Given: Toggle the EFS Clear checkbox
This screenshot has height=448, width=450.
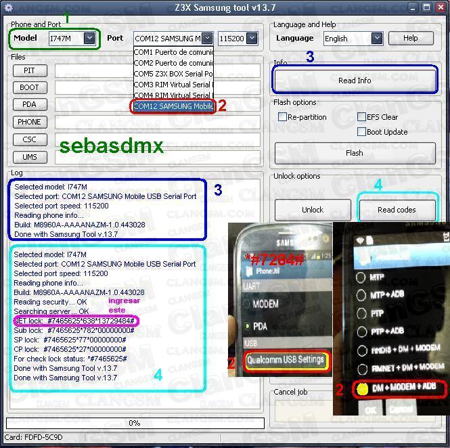Looking at the screenshot, I should (x=361, y=117).
